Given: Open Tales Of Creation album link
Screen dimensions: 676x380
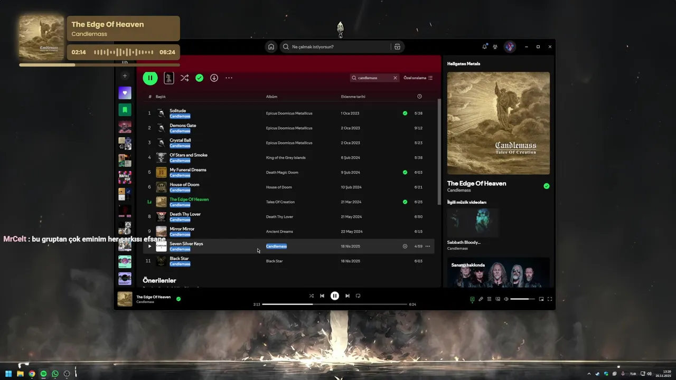Looking at the screenshot, I should [280, 202].
